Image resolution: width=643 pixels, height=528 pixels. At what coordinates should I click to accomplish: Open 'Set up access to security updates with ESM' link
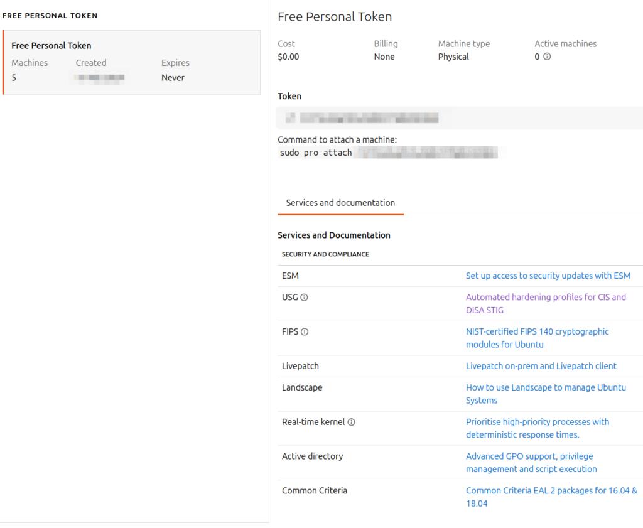pyautogui.click(x=548, y=276)
